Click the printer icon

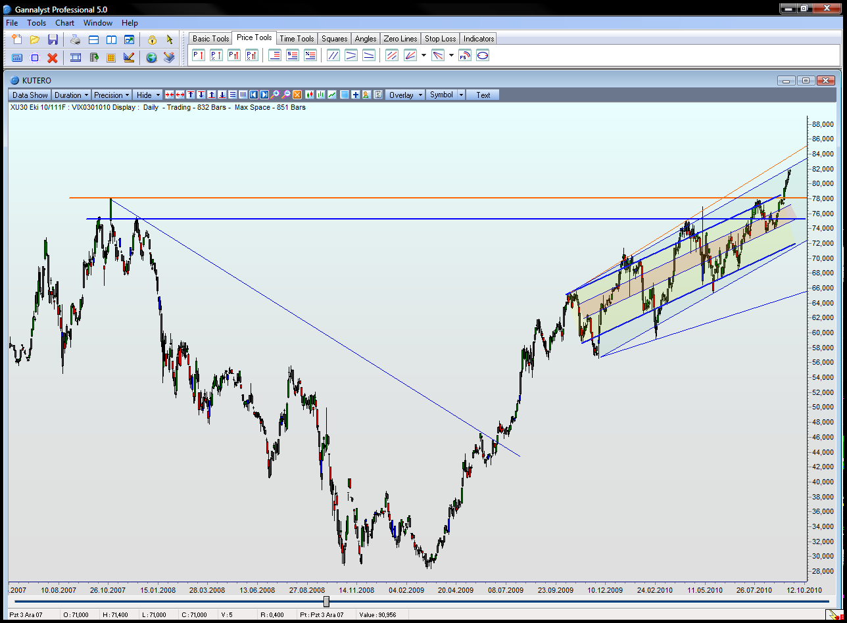(76, 40)
